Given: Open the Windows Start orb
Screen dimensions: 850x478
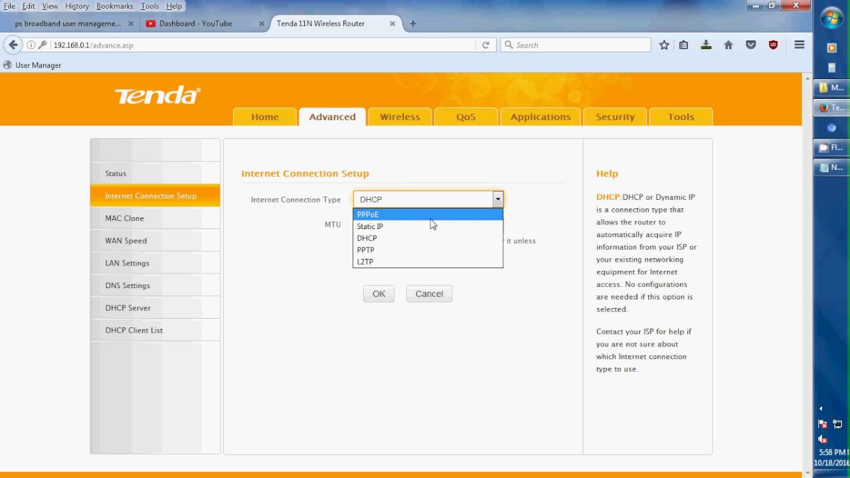Looking at the screenshot, I should coord(831,19).
